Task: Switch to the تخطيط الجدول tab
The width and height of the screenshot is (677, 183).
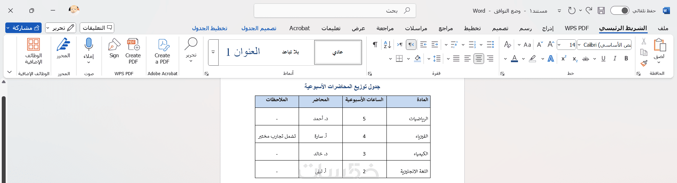Action: pos(210,28)
